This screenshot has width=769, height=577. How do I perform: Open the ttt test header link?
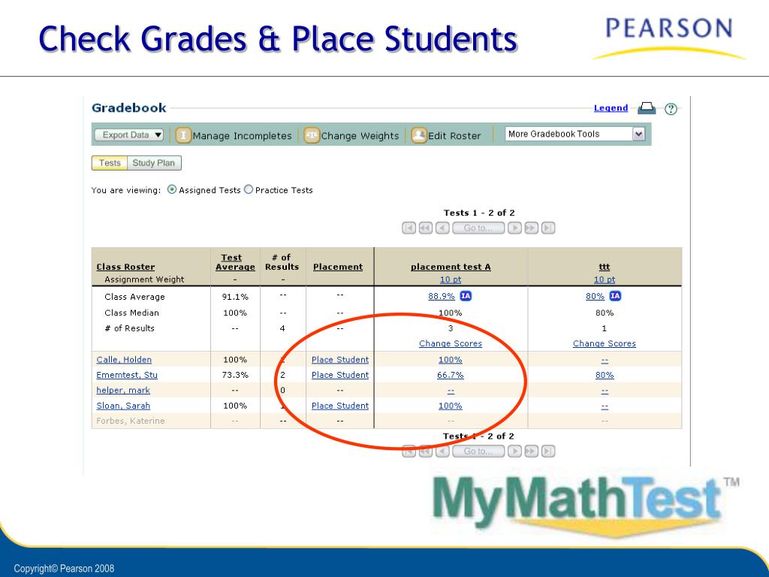coord(605,267)
